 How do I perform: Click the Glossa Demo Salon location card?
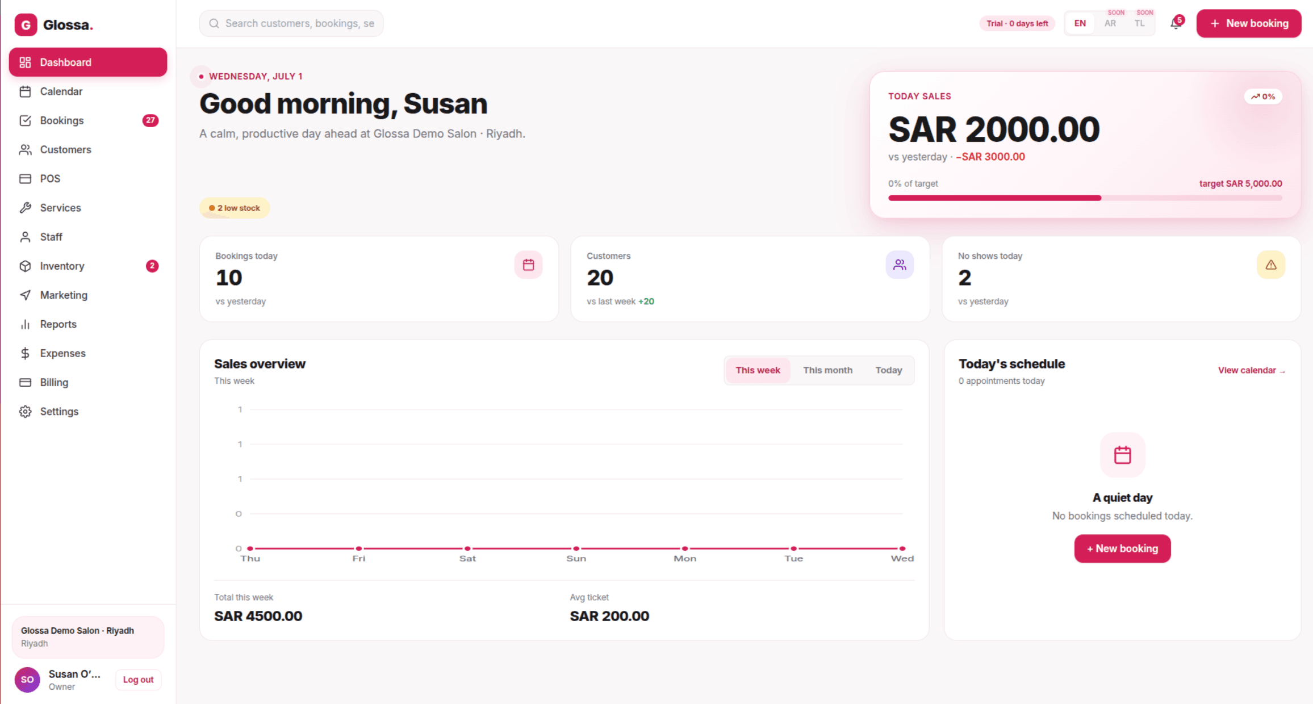click(x=88, y=637)
